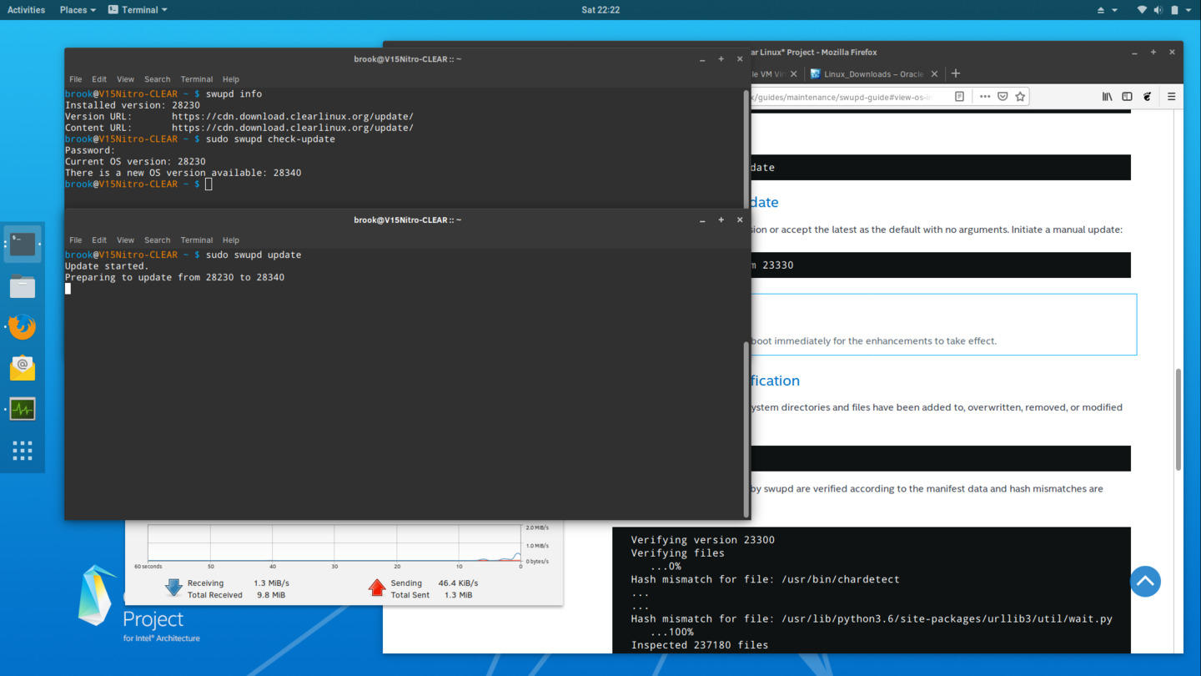Open the mail client dock icon

coord(23,367)
